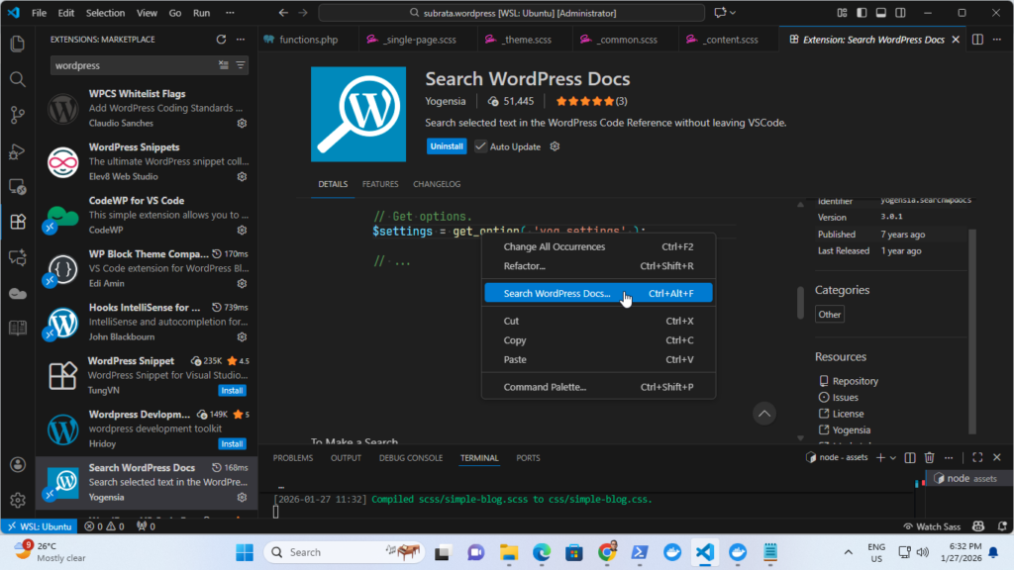This screenshot has height=570, width=1014.
Task: Switch to the CHANGELOG tab
Action: 437,184
